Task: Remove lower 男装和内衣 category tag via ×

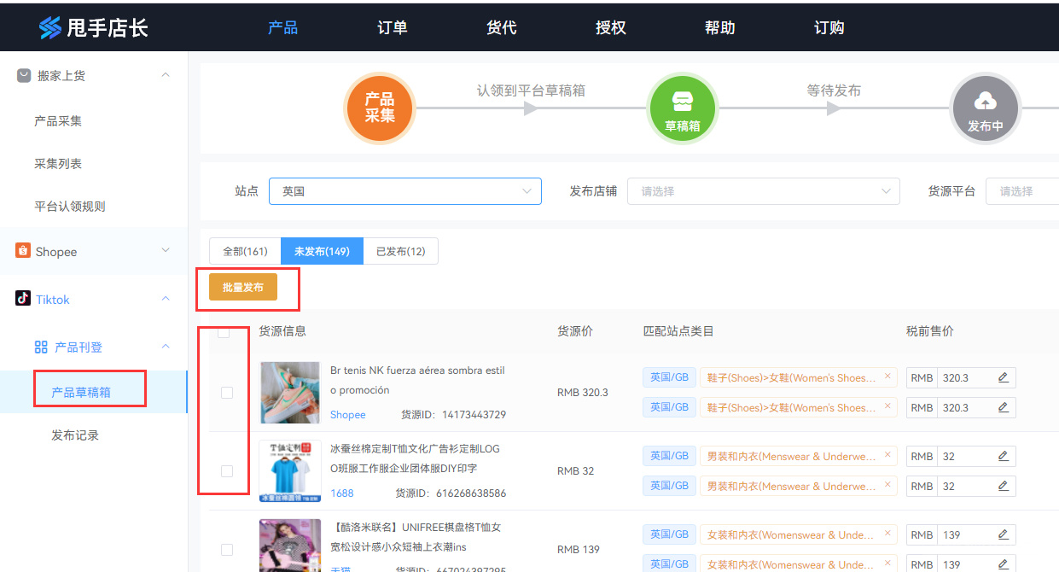Action: click(887, 485)
